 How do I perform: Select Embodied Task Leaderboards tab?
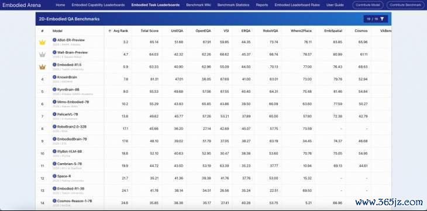point(155,5)
